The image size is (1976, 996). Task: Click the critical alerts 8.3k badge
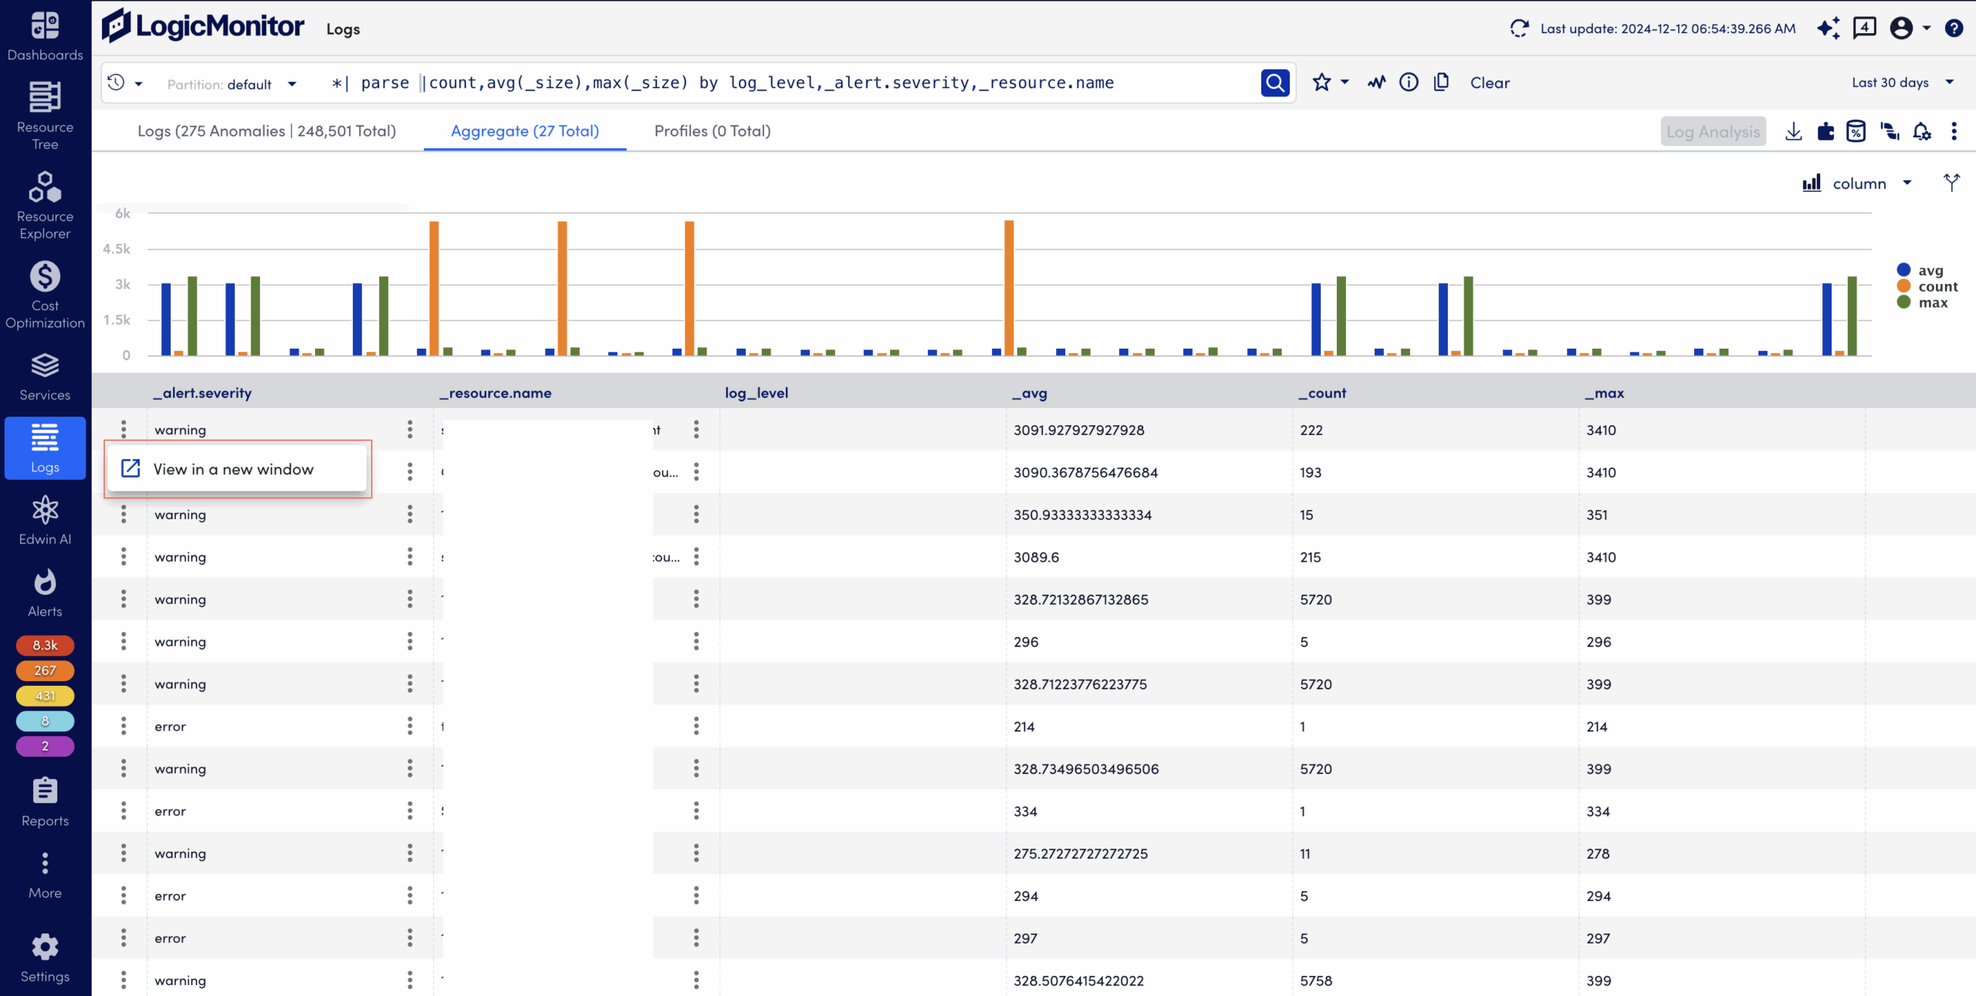45,645
